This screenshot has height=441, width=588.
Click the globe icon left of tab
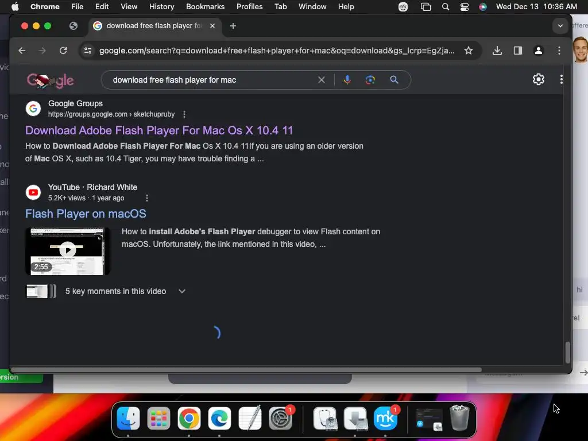(73, 26)
